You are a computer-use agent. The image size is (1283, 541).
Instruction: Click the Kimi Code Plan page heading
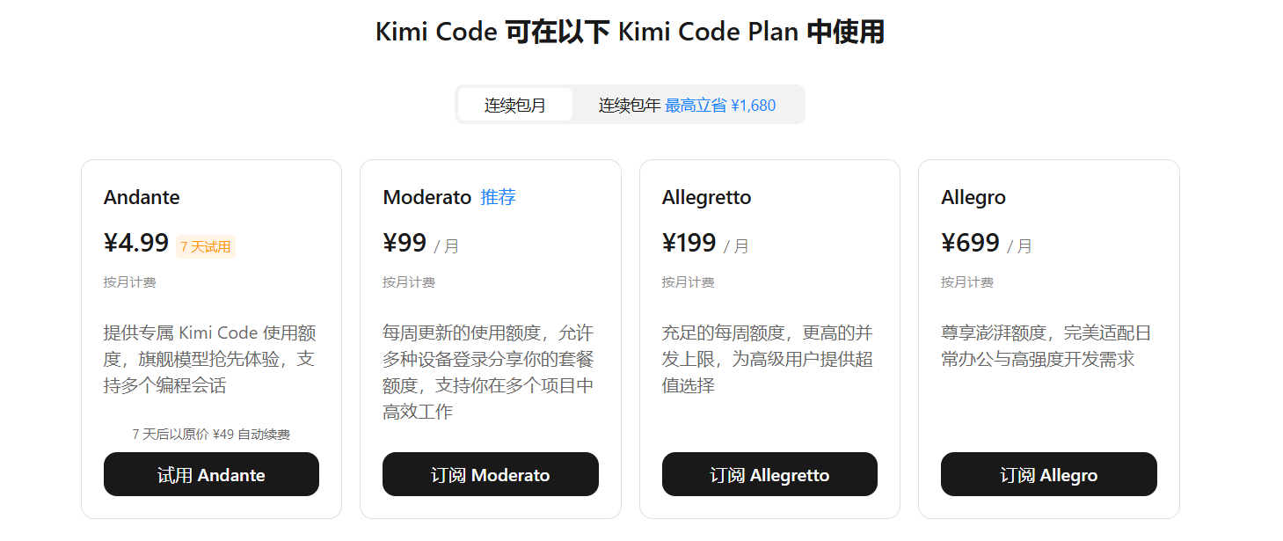(x=630, y=33)
